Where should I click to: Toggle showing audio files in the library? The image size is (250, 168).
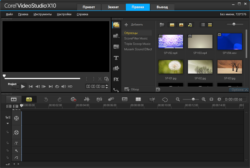click(190, 25)
